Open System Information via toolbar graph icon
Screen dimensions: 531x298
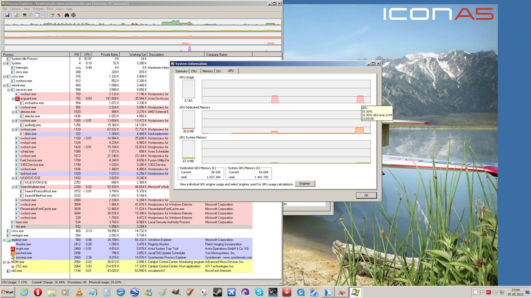(25, 15)
